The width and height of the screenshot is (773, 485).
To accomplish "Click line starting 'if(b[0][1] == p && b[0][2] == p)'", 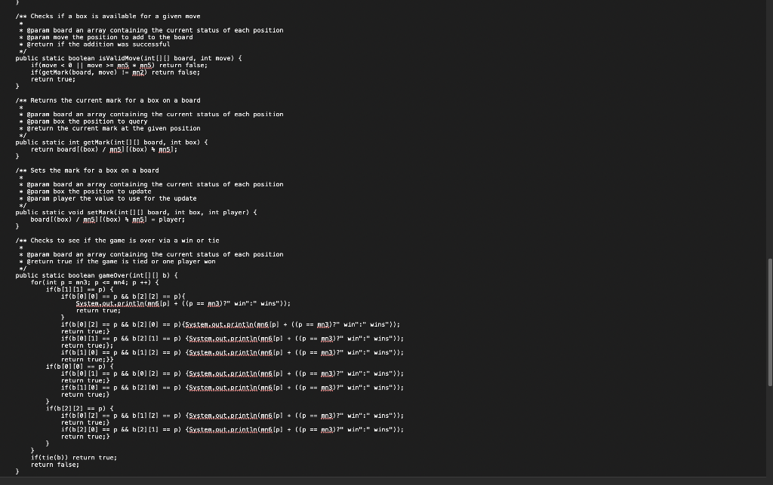I will point(233,373).
